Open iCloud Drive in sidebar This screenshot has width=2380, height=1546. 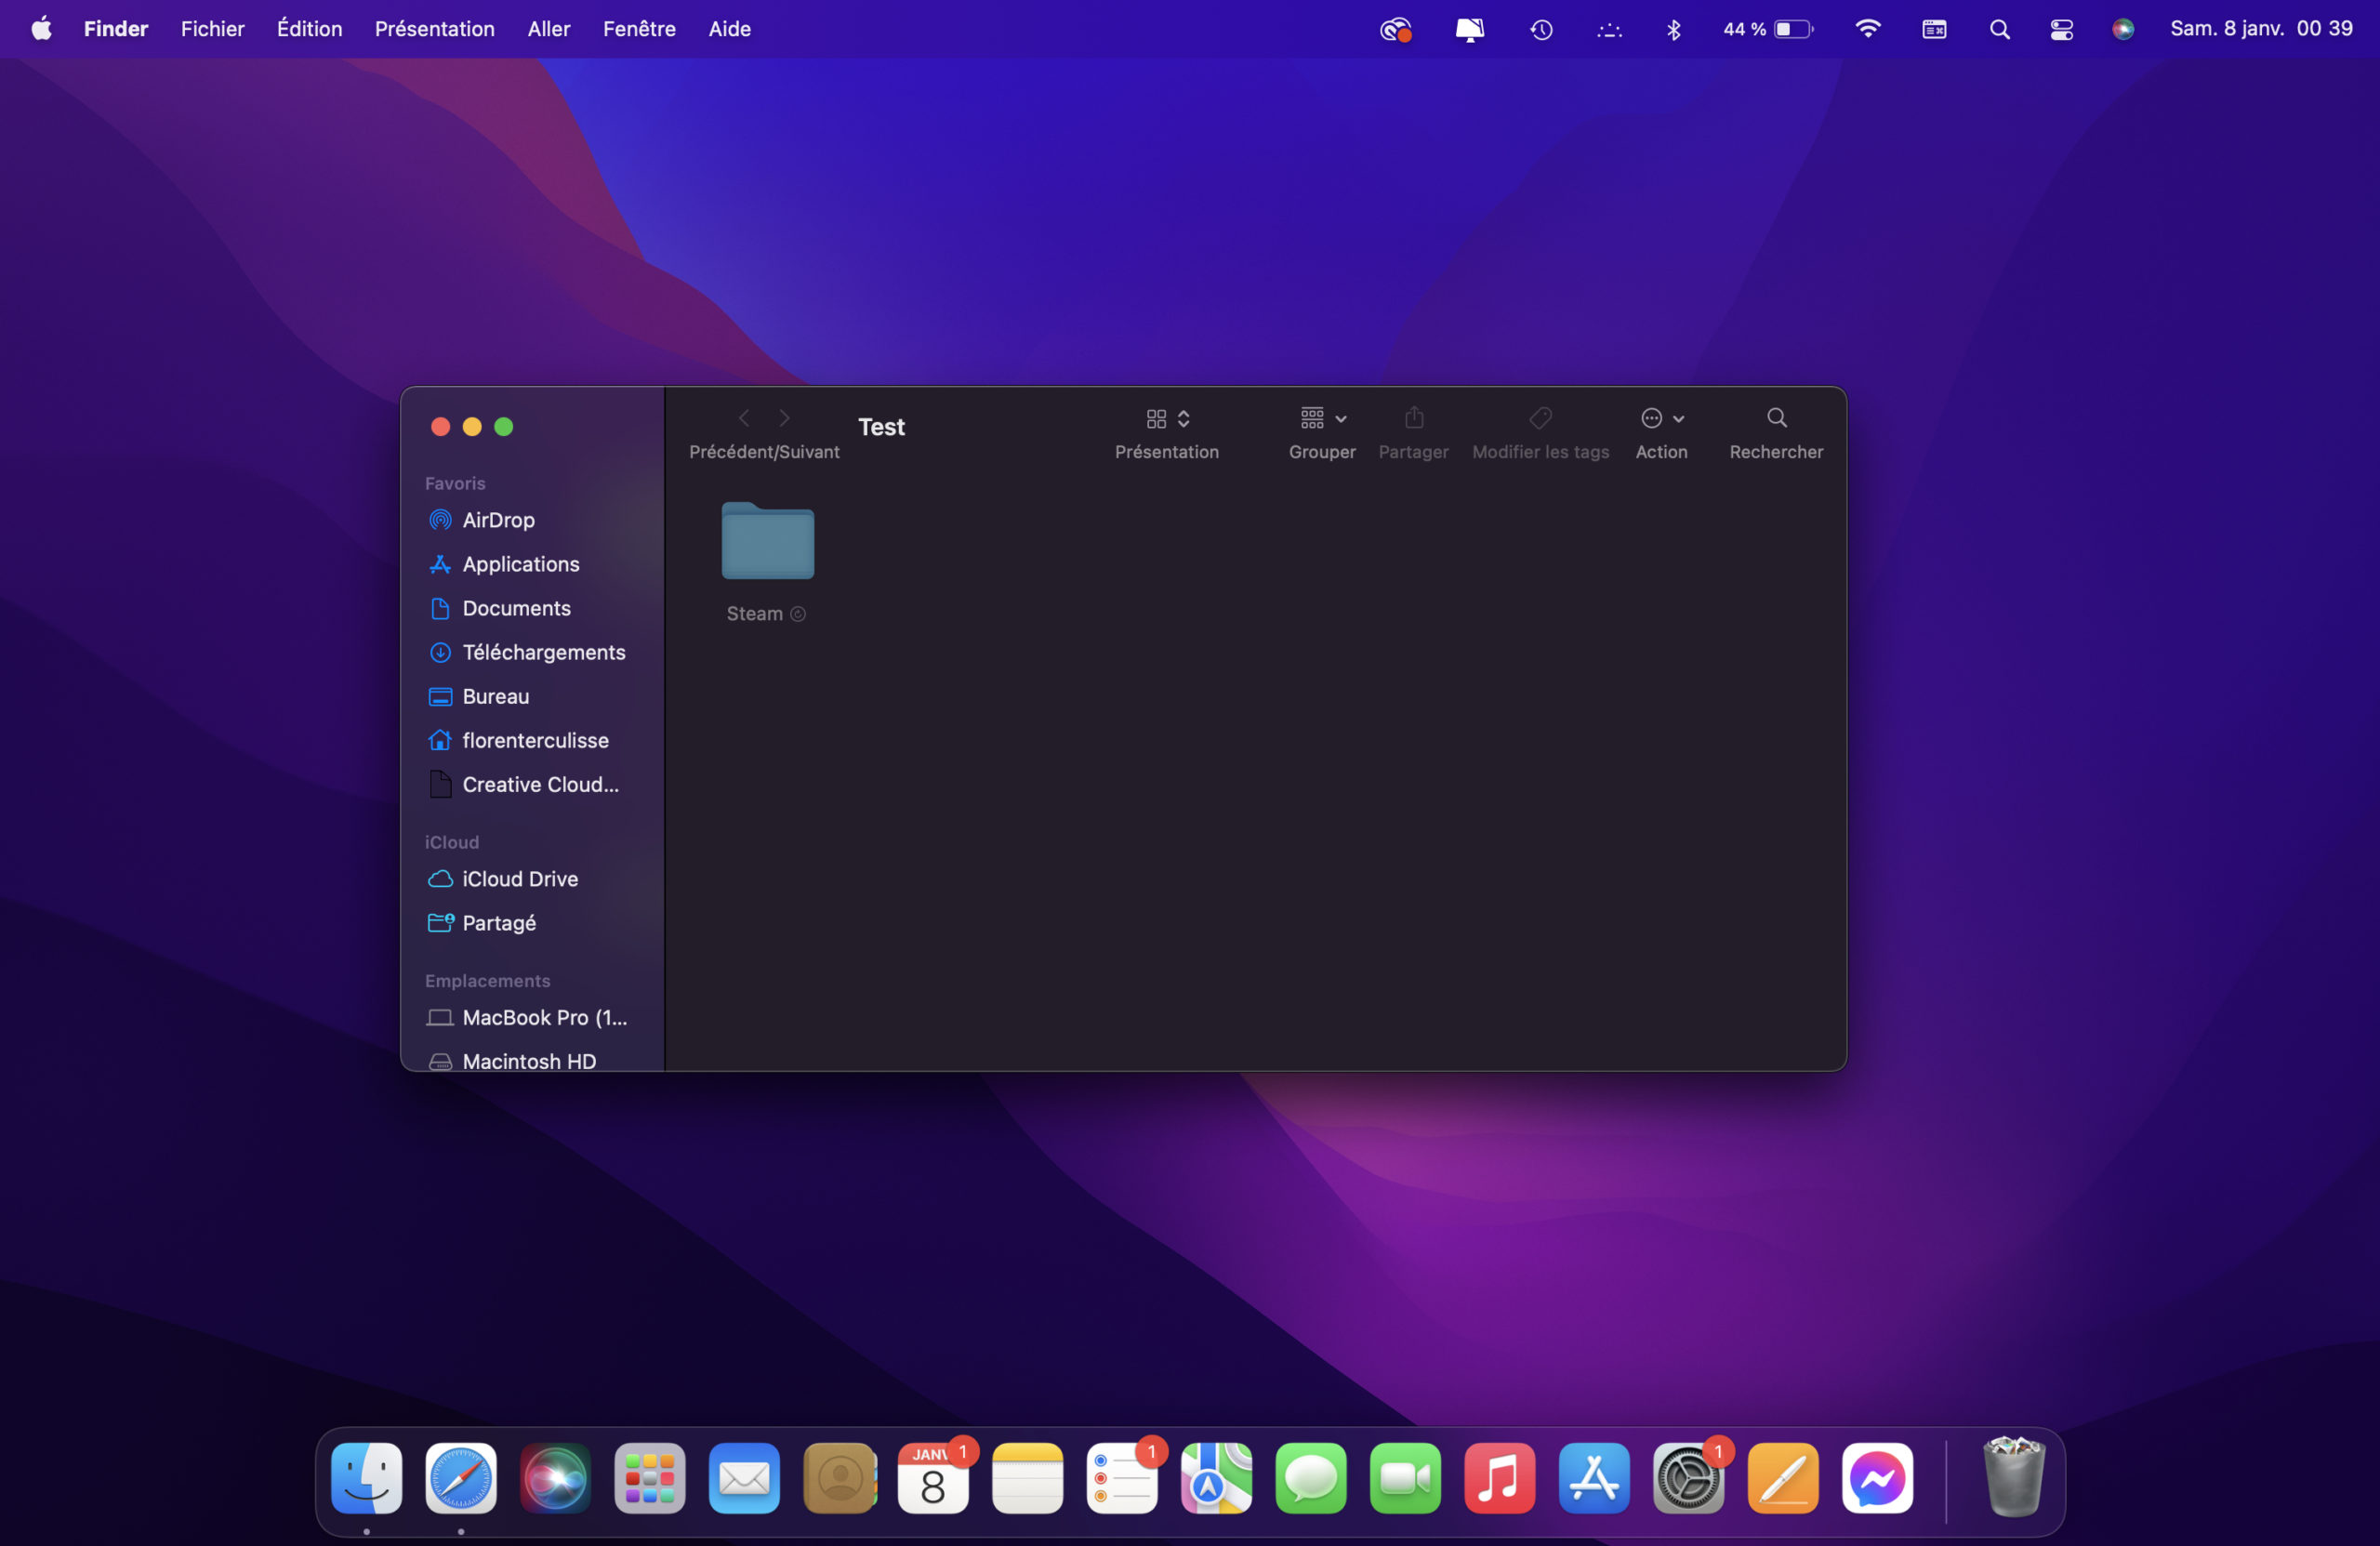[519, 879]
